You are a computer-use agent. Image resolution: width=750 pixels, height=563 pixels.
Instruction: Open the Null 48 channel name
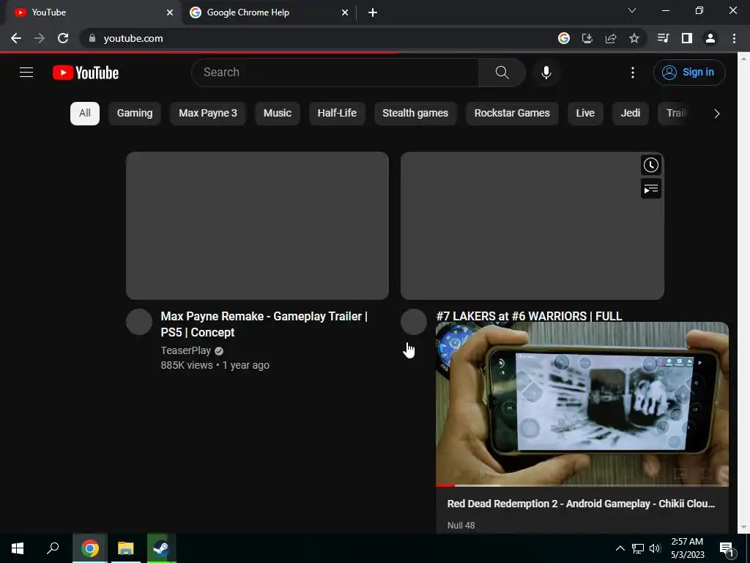[x=461, y=525]
